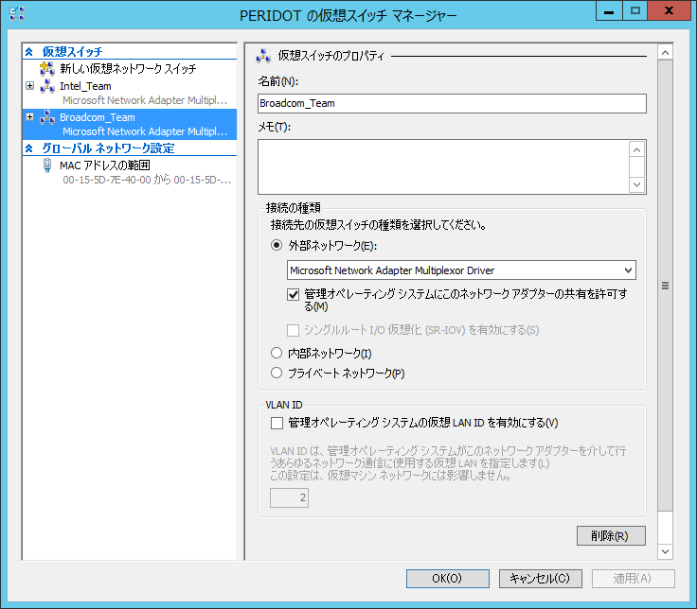Click the MAC アドレスの範囲 icon
Image resolution: width=697 pixels, height=609 pixels.
pos(47,165)
